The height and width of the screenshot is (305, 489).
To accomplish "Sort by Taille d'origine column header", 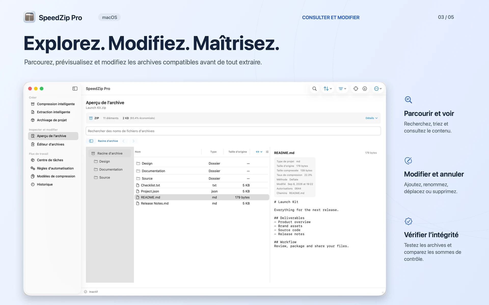I will tap(237, 152).
